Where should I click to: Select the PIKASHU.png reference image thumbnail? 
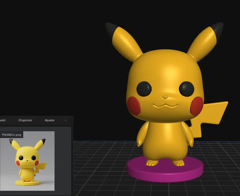(x=27, y=161)
